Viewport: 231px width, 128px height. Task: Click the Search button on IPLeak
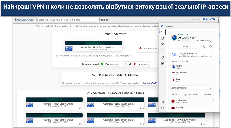104,20
